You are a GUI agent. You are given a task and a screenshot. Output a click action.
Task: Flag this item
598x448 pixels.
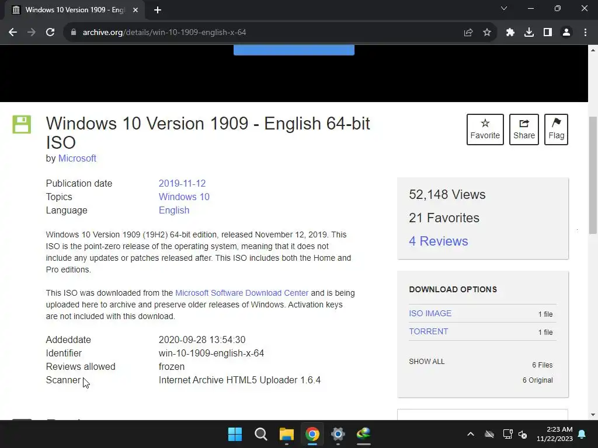556,129
